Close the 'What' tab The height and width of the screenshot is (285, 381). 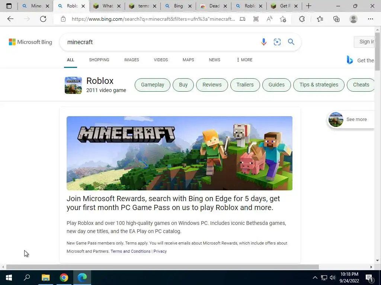[119, 6]
